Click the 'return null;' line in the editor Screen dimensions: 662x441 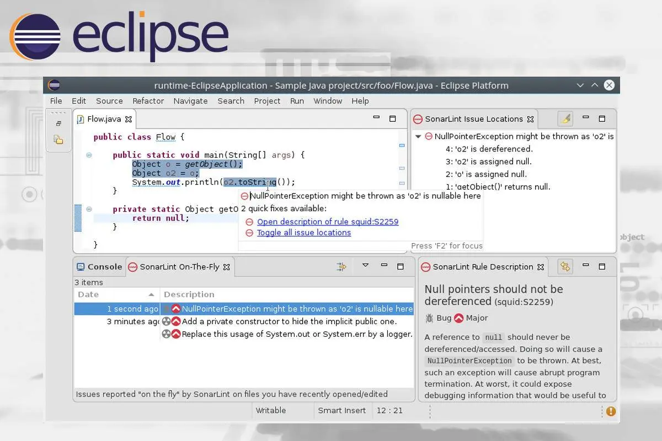tap(161, 218)
